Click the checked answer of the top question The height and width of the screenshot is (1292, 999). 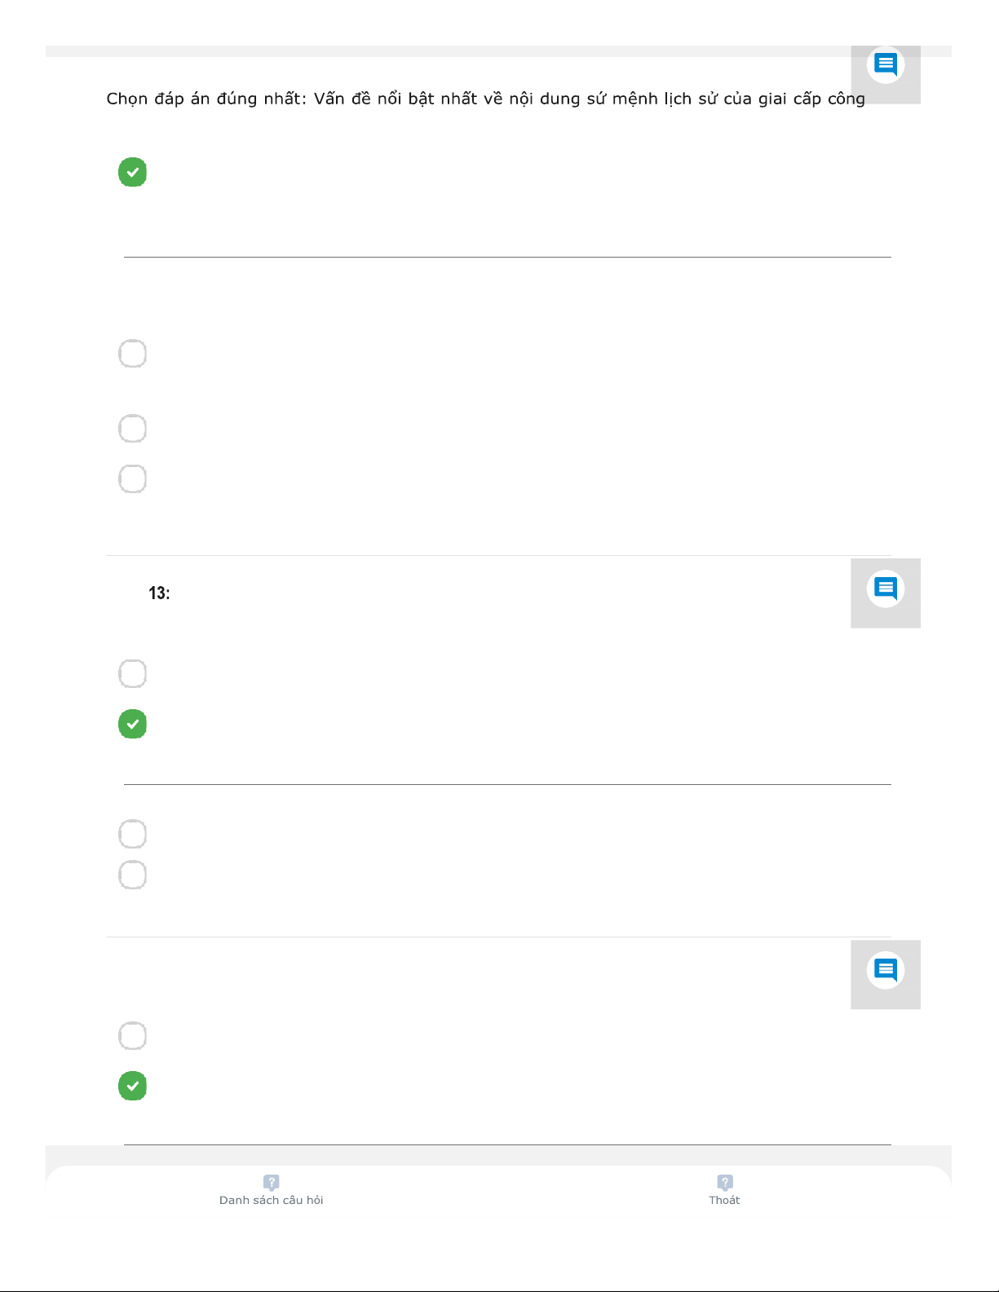tap(133, 172)
